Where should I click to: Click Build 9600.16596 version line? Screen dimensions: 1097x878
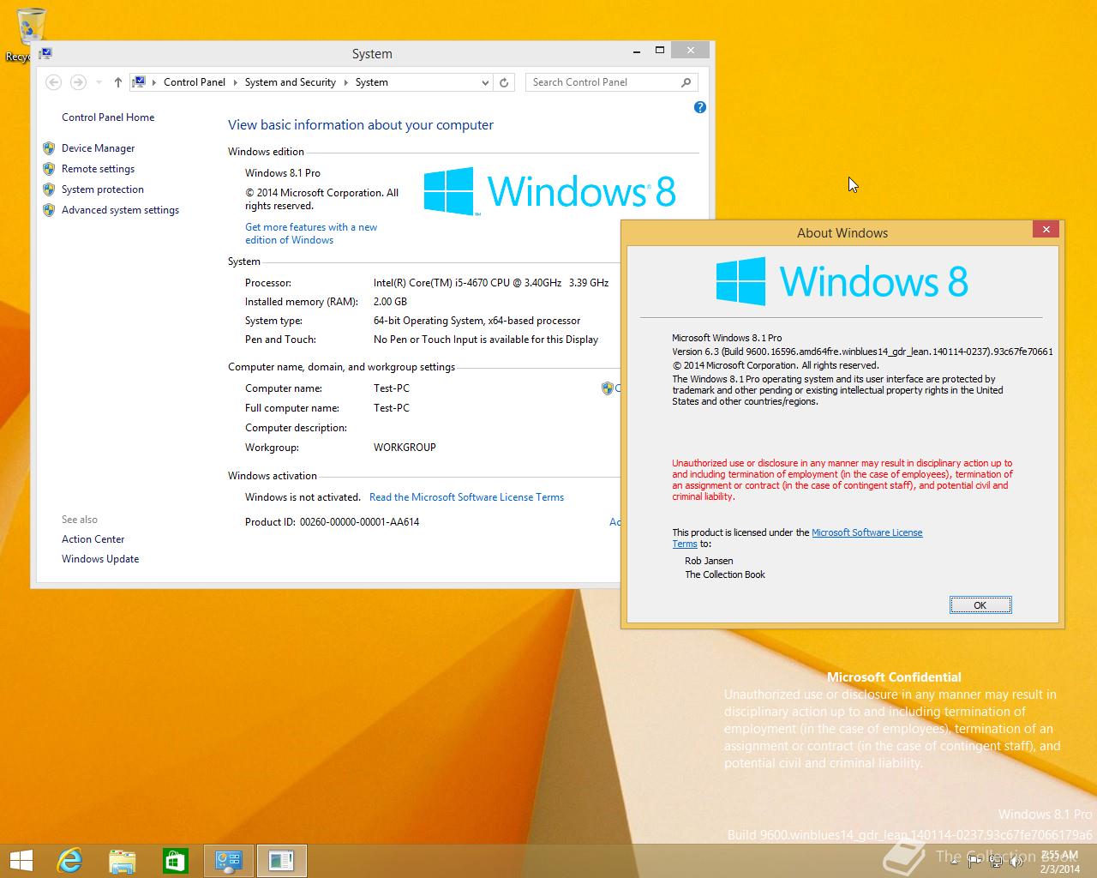click(862, 352)
